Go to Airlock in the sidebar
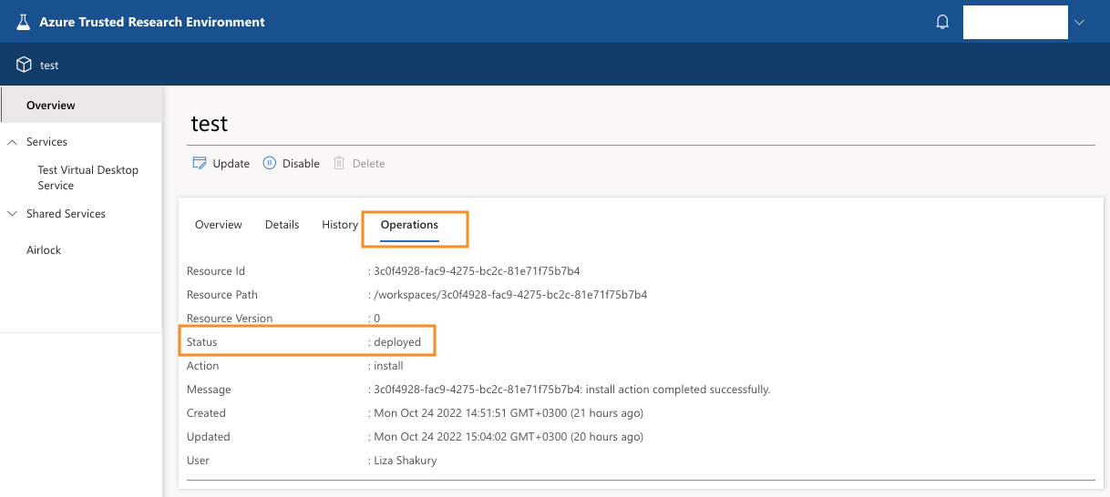The height and width of the screenshot is (497, 1110). [x=44, y=250]
